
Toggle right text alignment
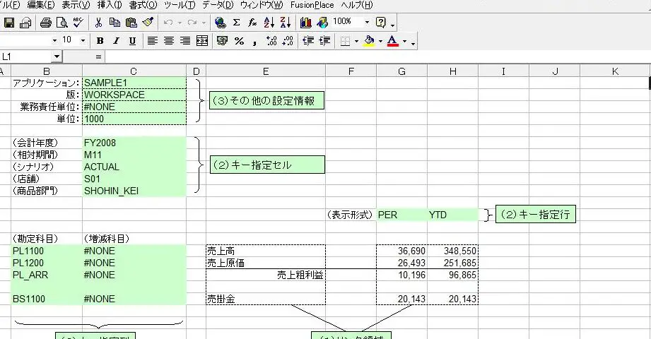point(185,41)
